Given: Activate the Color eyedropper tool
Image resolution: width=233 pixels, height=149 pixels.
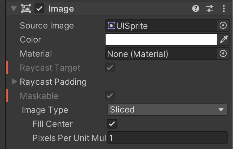Looking at the screenshot, I should tap(224, 39).
